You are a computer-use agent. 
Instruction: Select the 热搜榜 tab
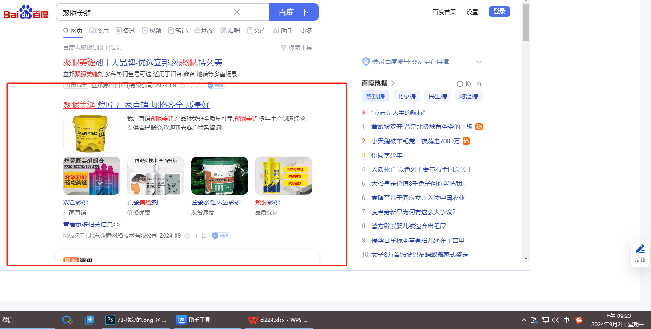pos(375,96)
